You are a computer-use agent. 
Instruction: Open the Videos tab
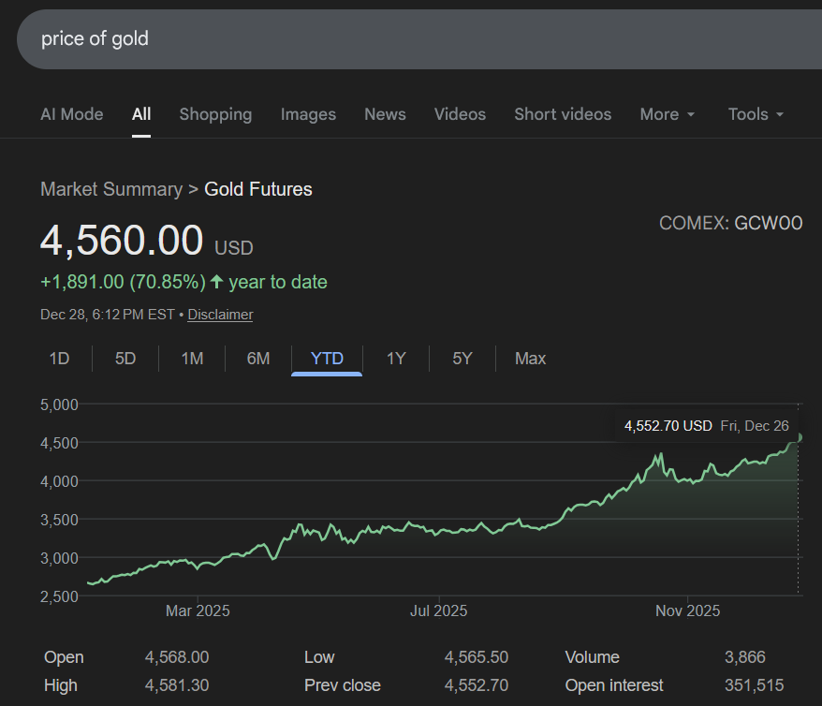[x=460, y=114]
